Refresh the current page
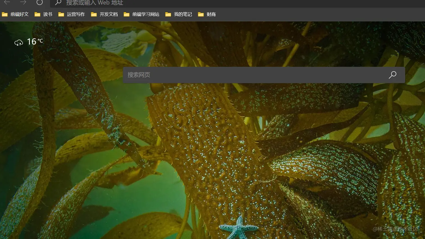 coord(40,2)
